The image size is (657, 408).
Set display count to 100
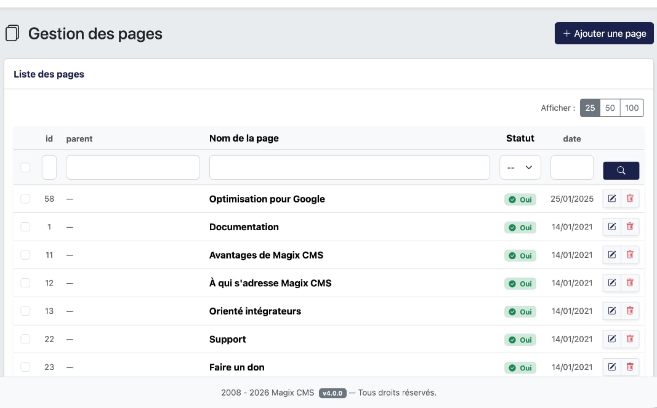point(632,108)
